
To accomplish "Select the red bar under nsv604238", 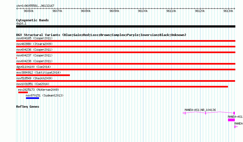I will coord(126,64).
